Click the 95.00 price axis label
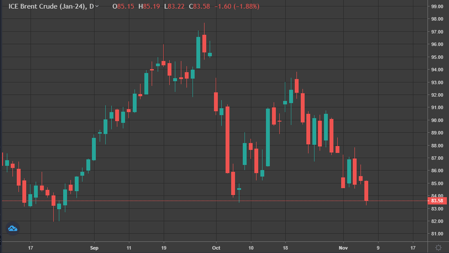Screen dimensions: 449x253 click(437, 57)
